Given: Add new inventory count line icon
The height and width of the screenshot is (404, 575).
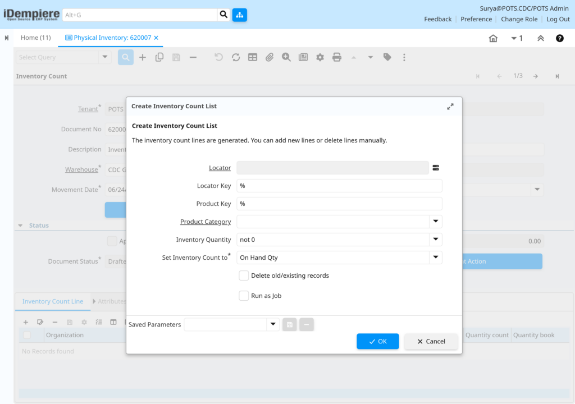Looking at the screenshot, I should [26, 322].
